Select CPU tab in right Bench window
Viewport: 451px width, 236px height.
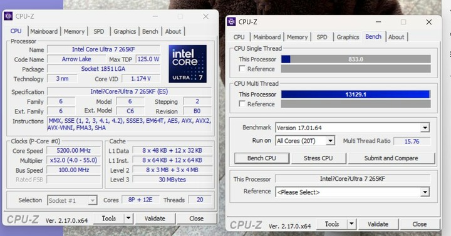(239, 37)
